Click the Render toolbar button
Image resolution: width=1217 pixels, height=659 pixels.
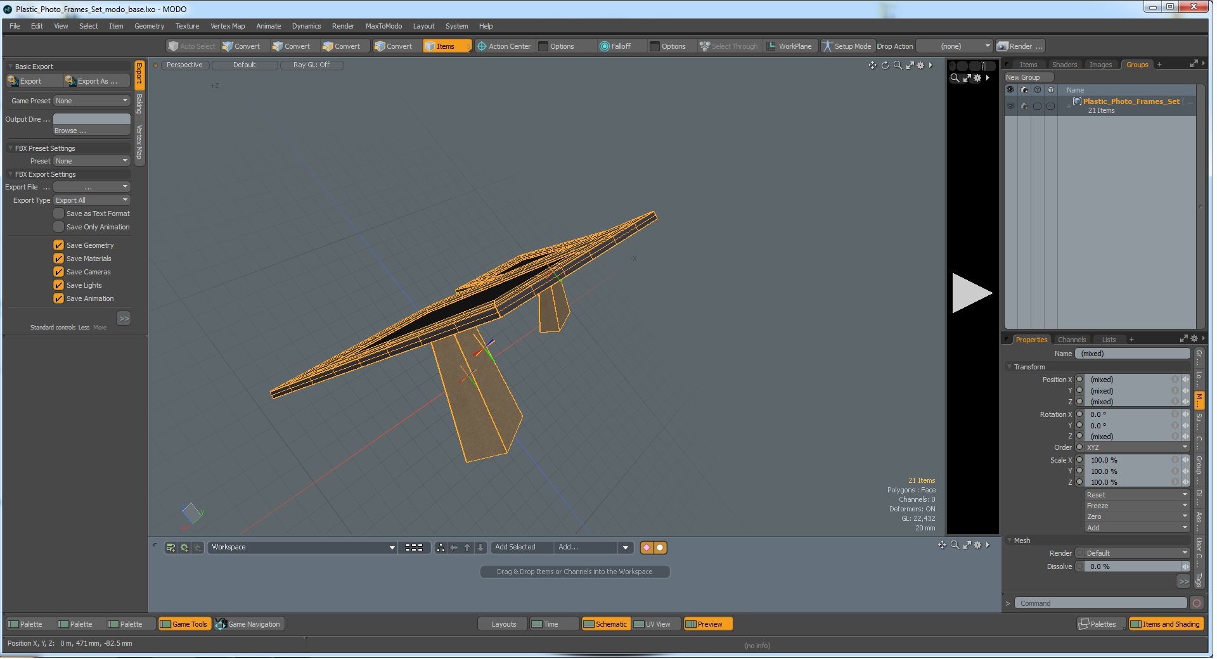(1020, 46)
